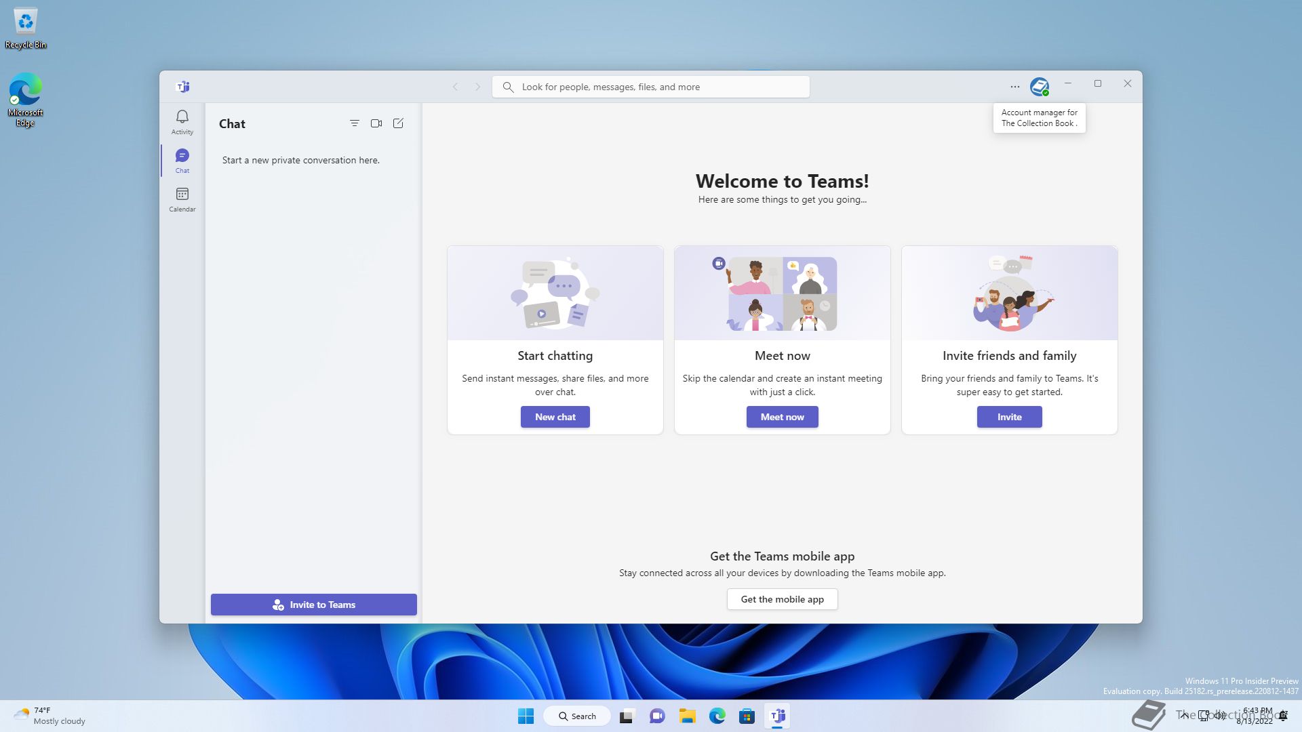Screen dimensions: 1302x732
Task: Open the Teams Chat taskbar icon
Action: click(x=657, y=716)
